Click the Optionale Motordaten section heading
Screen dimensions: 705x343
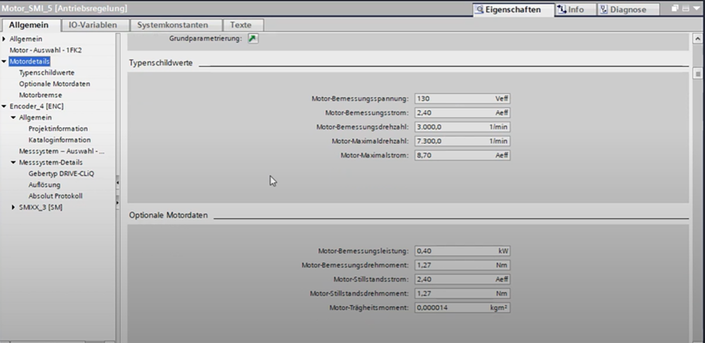pyautogui.click(x=168, y=215)
